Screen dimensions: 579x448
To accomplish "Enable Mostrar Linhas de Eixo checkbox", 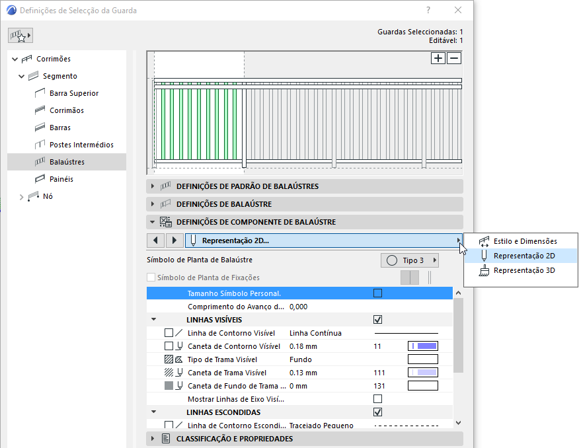I will coord(377,398).
